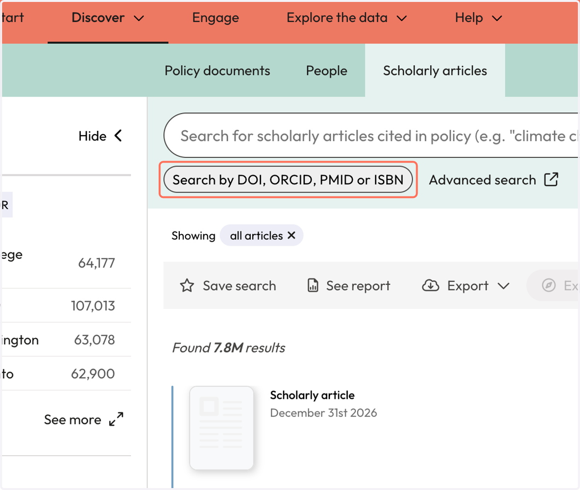Open the scholarly article document thumbnail
Image resolution: width=580 pixels, height=490 pixels.
point(221,428)
